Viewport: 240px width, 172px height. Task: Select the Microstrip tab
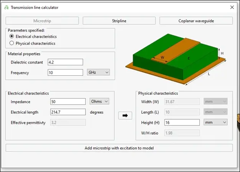[x=42, y=21]
